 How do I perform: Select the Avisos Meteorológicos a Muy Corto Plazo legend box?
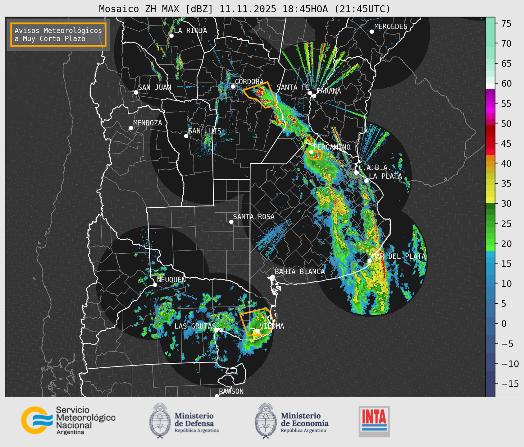click(58, 35)
